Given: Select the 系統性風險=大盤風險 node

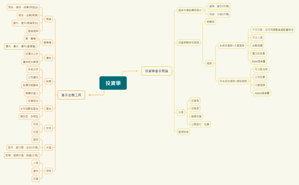Looking at the screenshot, I should pos(232,45).
